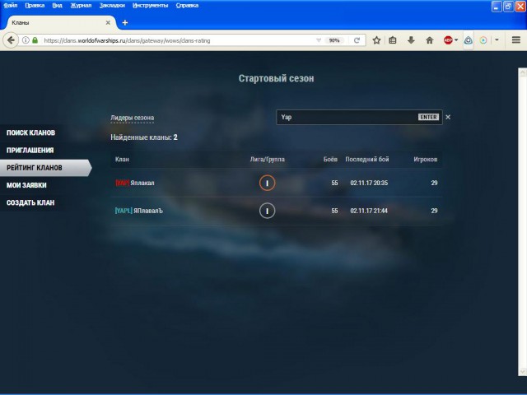This screenshot has height=395, width=527.
Task: Open the hamburger menu of the browser
Action: [516, 40]
